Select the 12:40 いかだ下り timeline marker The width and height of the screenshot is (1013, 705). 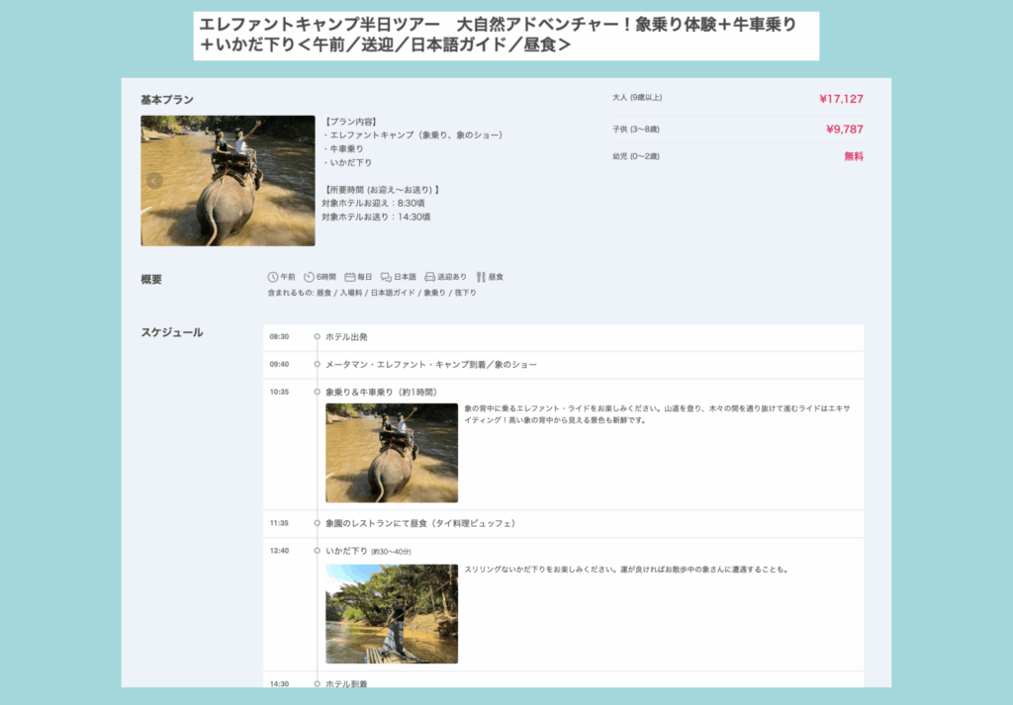(317, 551)
